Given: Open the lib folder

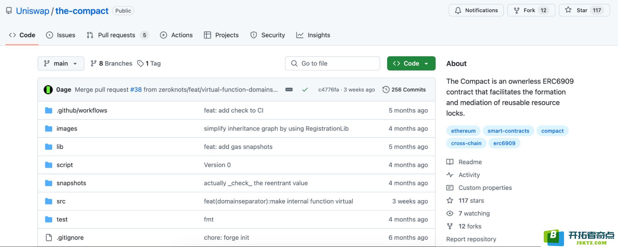Looking at the screenshot, I should [x=60, y=147].
